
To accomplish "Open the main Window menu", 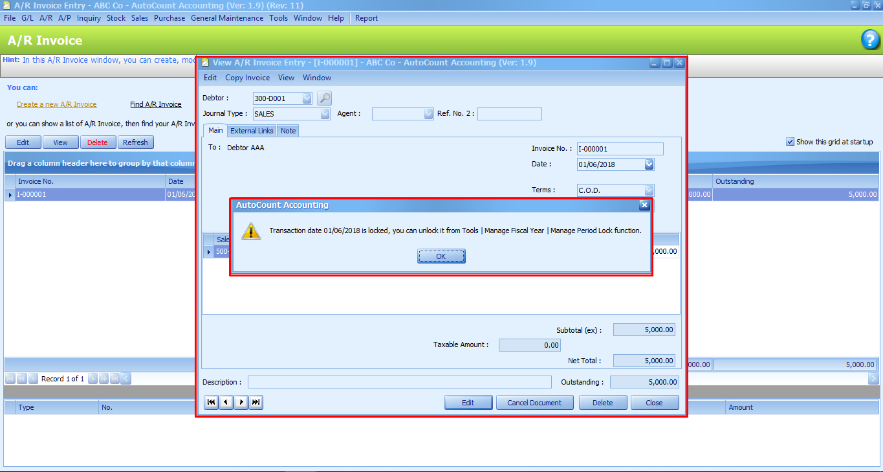I will tap(308, 18).
